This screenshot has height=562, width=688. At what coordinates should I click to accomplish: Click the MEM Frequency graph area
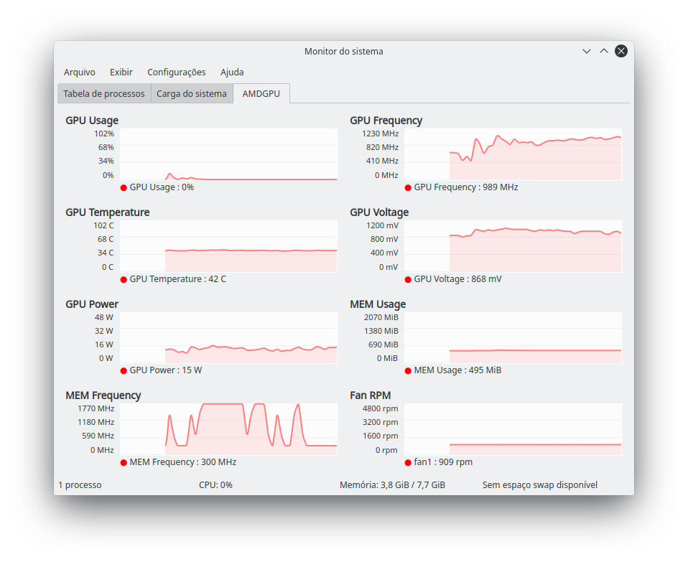228,429
